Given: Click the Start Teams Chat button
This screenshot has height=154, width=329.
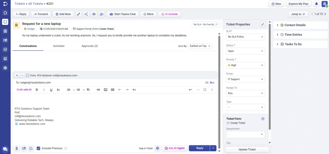Looking at the screenshot, I should click(122, 14).
